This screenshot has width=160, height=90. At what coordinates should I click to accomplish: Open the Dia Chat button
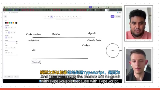119,13
